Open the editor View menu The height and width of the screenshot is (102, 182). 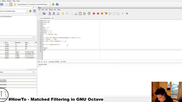pos(46,10)
